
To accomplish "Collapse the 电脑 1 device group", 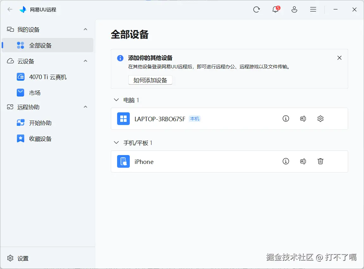I will tap(116, 100).
